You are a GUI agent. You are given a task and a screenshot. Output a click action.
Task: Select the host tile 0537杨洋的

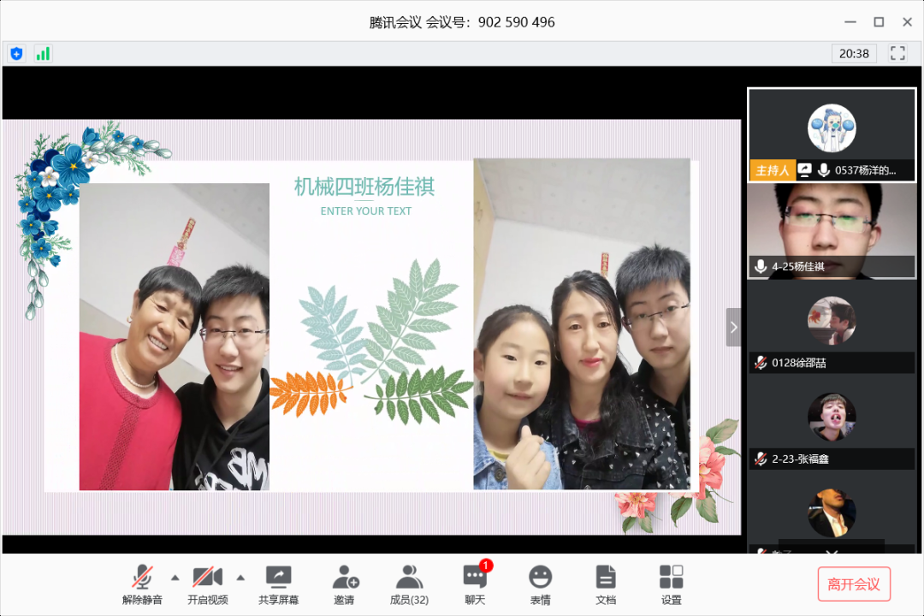832,135
